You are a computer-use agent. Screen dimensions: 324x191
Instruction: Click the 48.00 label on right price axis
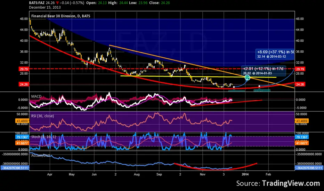(300, 19)
